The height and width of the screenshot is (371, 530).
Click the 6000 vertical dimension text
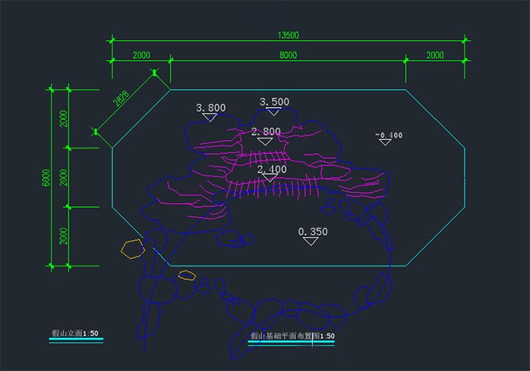46,178
